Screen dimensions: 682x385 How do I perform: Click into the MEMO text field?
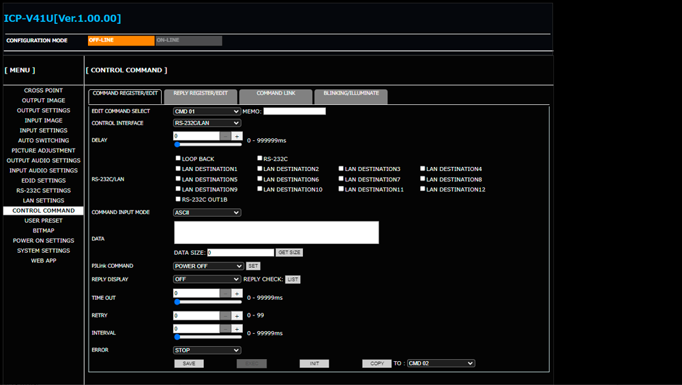point(294,111)
